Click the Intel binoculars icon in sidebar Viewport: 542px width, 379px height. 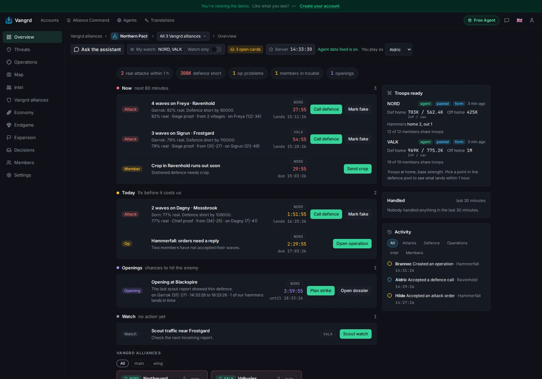(9, 87)
